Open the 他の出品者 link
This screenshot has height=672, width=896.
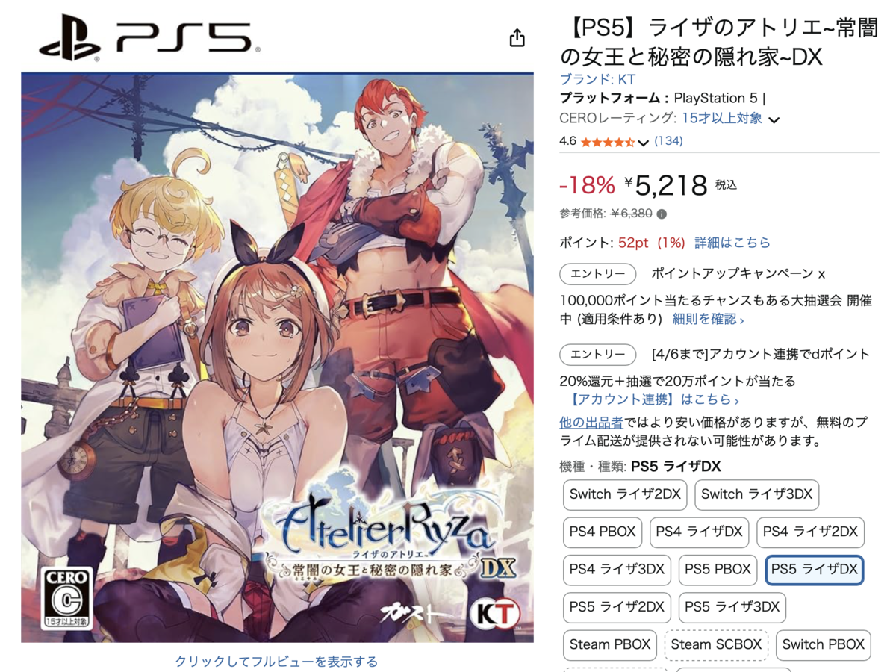pyautogui.click(x=591, y=423)
